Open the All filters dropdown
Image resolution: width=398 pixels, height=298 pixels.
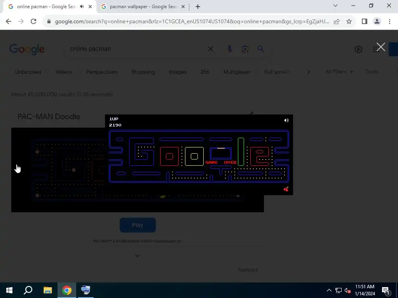pyautogui.click(x=339, y=72)
